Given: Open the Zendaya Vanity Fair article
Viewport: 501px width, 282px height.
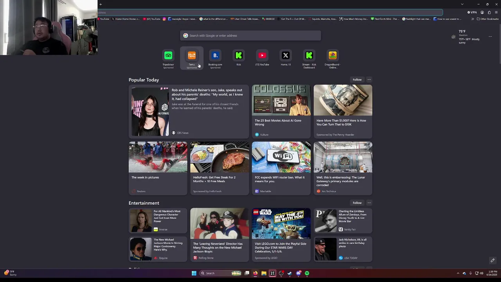Looking at the screenshot, I should pos(343,221).
